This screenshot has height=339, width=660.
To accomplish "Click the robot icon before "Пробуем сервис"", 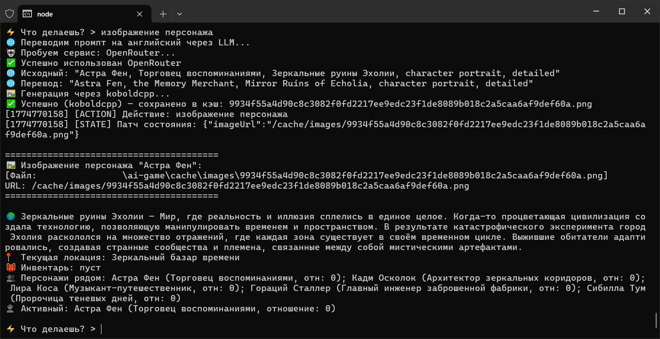I will tap(10, 53).
